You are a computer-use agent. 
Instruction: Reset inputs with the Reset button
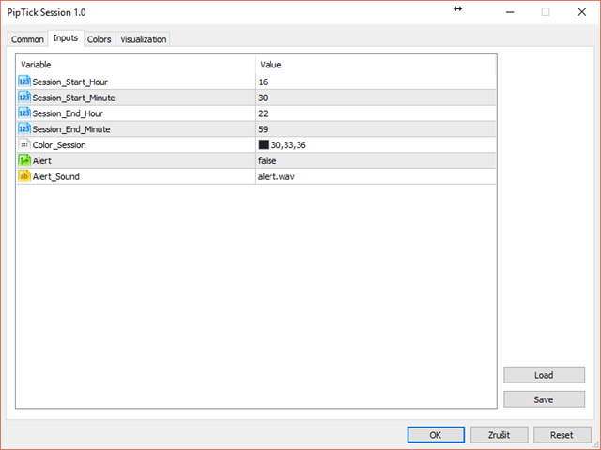click(562, 435)
